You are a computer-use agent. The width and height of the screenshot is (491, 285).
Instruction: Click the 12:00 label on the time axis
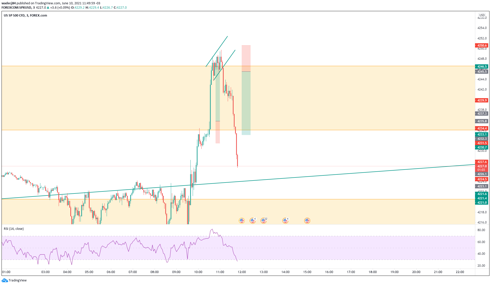(x=242, y=272)
